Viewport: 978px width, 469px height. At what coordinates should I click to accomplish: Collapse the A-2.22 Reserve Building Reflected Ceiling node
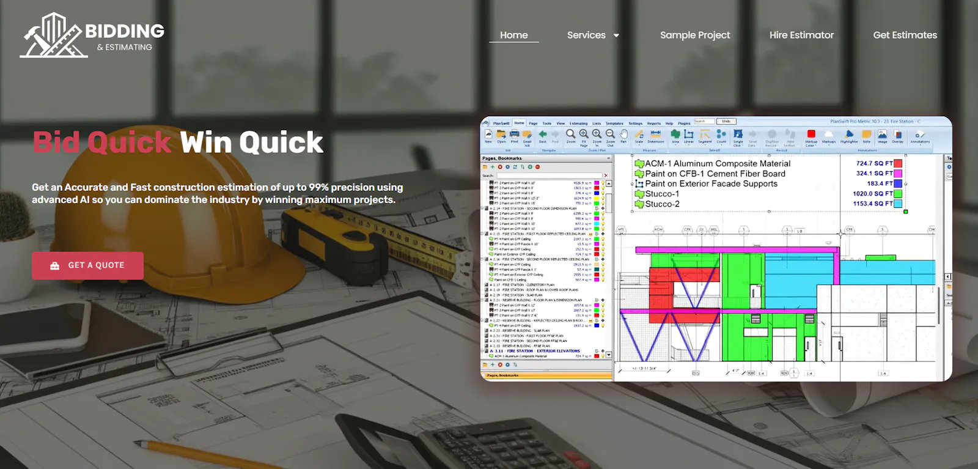pyautogui.click(x=482, y=320)
